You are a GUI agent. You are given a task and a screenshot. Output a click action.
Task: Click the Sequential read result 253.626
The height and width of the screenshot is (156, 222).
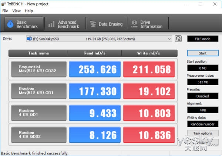tap(95, 69)
